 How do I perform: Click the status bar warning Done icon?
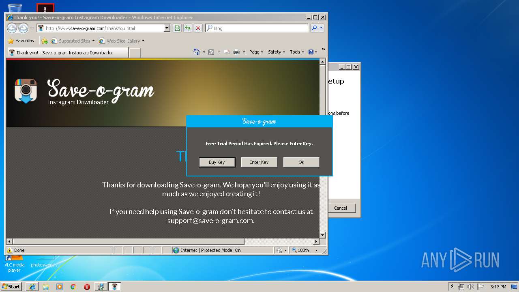10,250
